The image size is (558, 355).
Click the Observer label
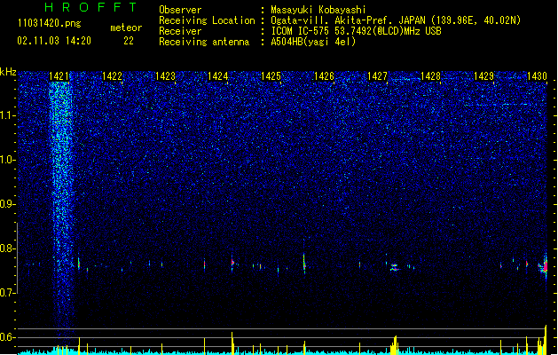180,10
